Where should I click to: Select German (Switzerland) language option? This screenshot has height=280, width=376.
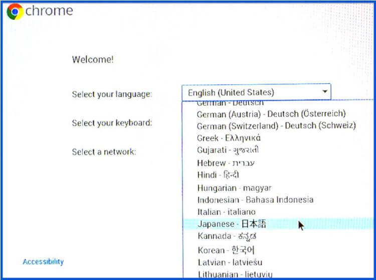point(276,126)
